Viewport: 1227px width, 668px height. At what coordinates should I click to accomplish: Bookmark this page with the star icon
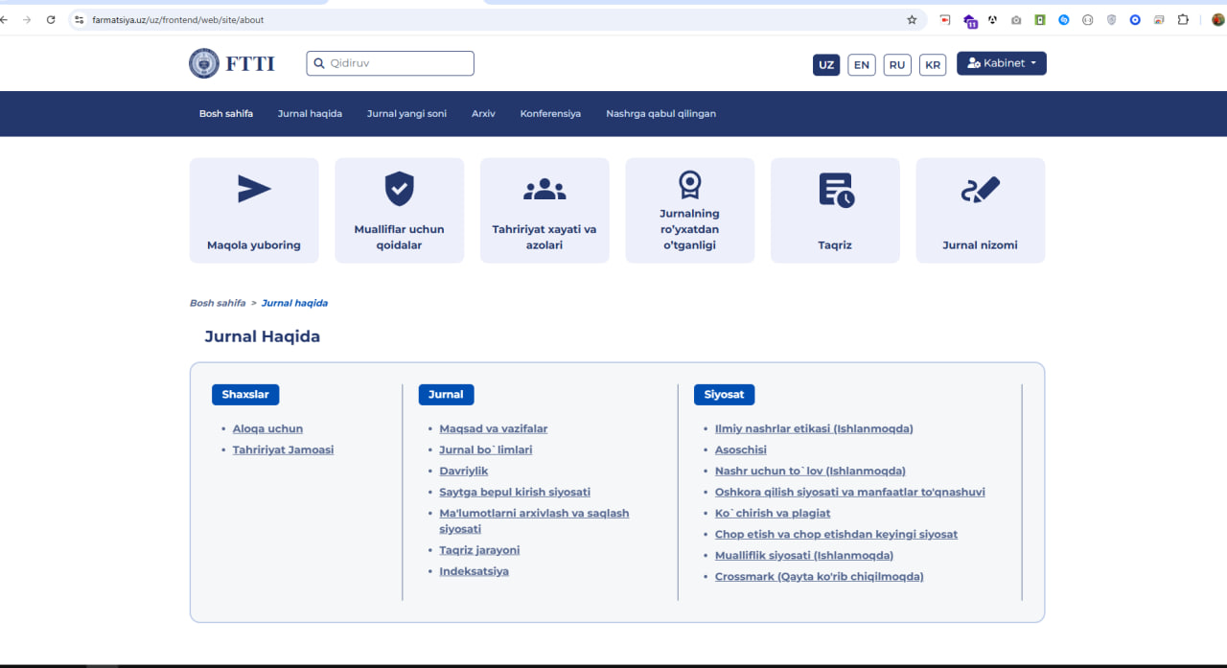(x=912, y=20)
